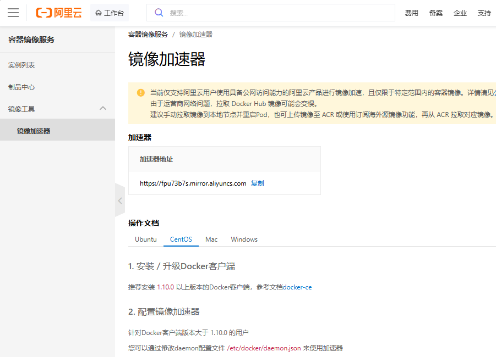Viewport: 496px width, 357px height.
Task: Open the docker-ce documentation link
Action: (x=297, y=287)
